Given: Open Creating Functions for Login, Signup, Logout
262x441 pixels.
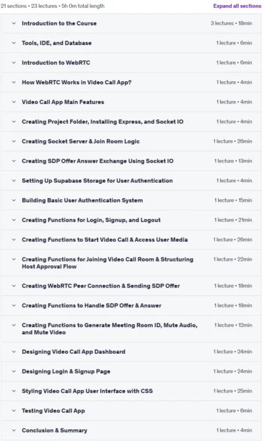Looking at the screenshot, I should pyautogui.click(x=131, y=220).
